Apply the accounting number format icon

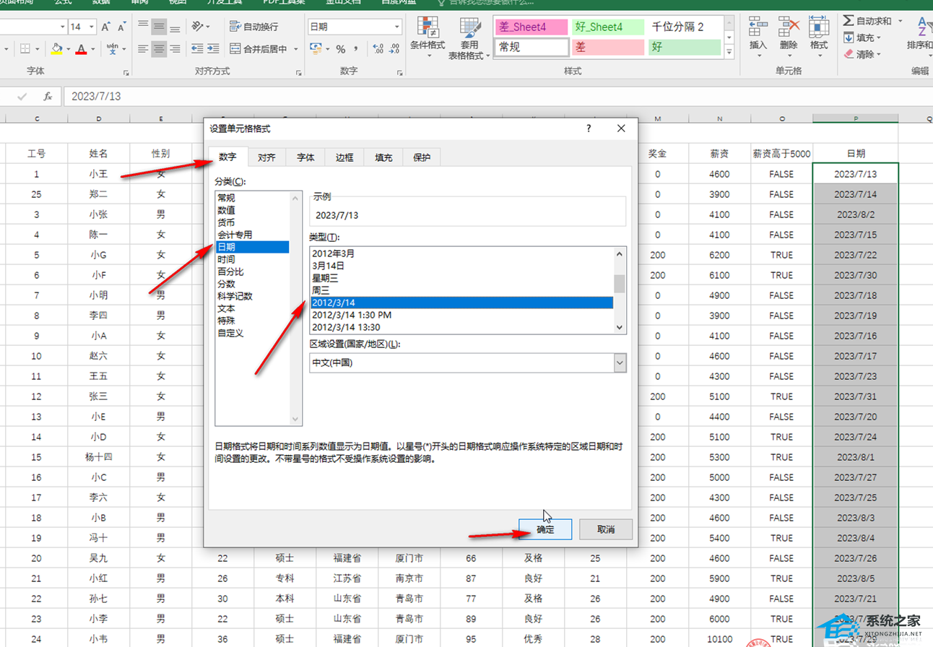pyautogui.click(x=316, y=49)
